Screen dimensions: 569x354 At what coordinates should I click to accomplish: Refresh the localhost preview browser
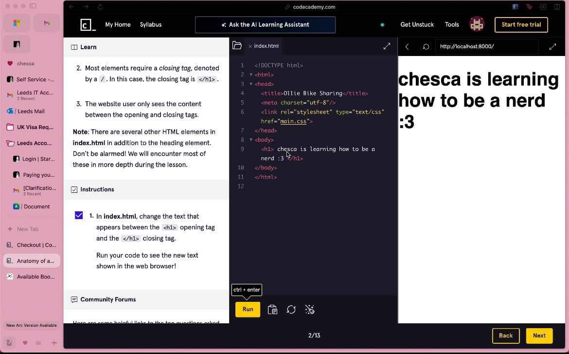pyautogui.click(x=426, y=47)
